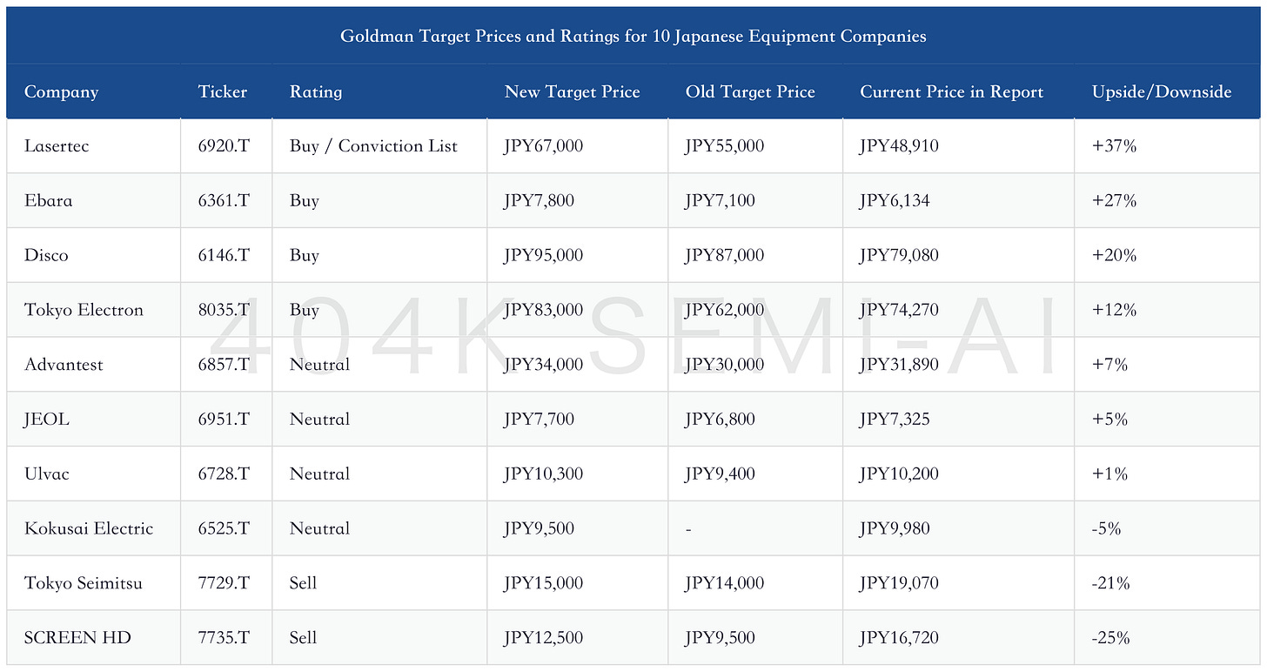The width and height of the screenshot is (1267, 672).
Task: Select Tokyo Seimitsu's Sell rating
Action: 304,583
